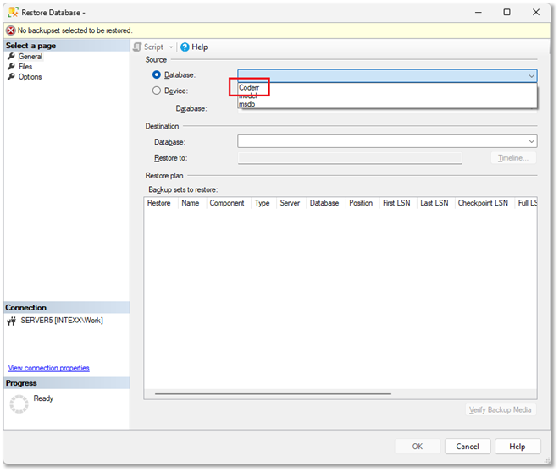The width and height of the screenshot is (559, 472).
Task: Click the wrench icon beside Files
Action: click(11, 67)
